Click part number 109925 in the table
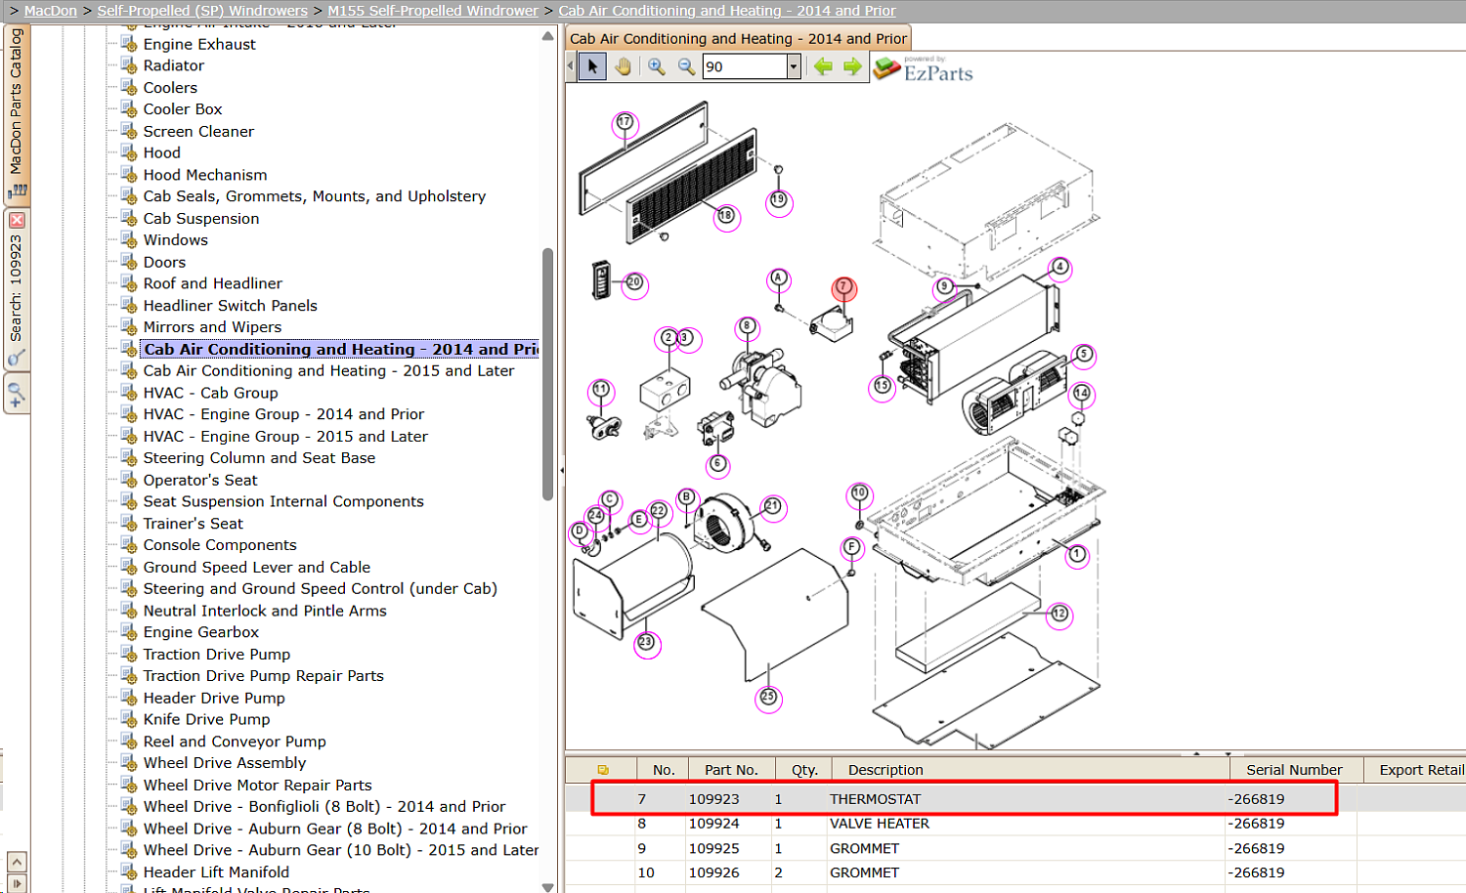 [x=714, y=848]
